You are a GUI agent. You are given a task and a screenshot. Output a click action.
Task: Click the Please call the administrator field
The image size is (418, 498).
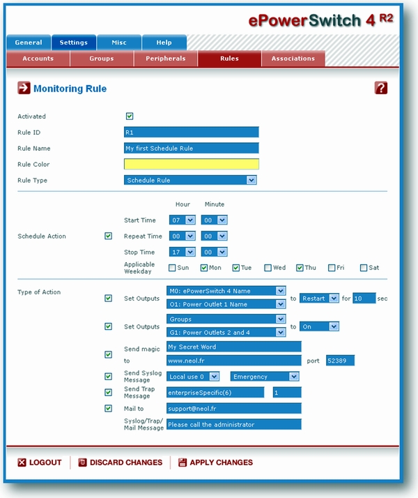tap(234, 424)
